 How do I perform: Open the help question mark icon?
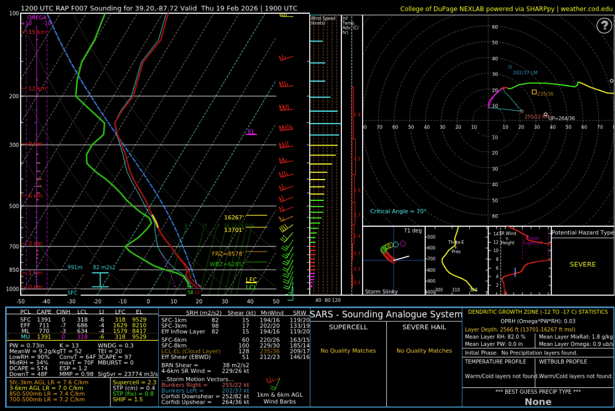[x=604, y=26]
